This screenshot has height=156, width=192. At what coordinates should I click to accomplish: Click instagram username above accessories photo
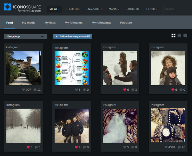pos(157,105)
